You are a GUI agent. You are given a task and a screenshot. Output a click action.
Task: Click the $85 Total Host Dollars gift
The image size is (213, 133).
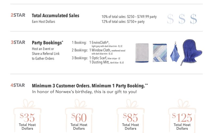coord(130,117)
